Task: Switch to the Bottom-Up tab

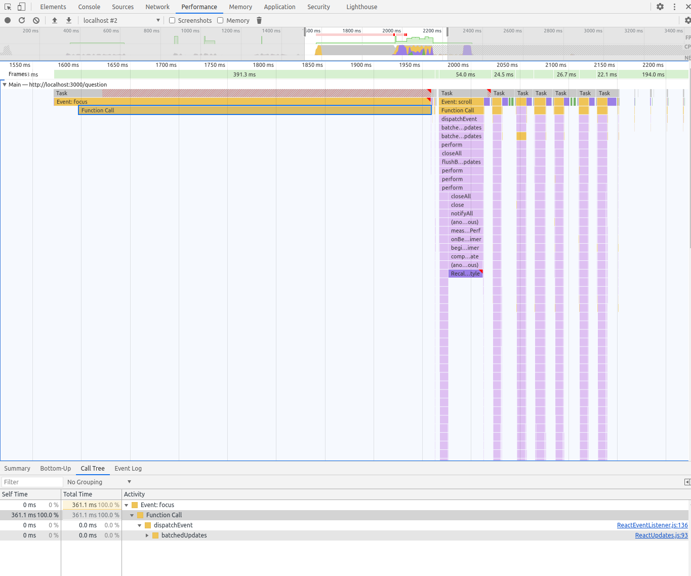Action: pyautogui.click(x=56, y=469)
